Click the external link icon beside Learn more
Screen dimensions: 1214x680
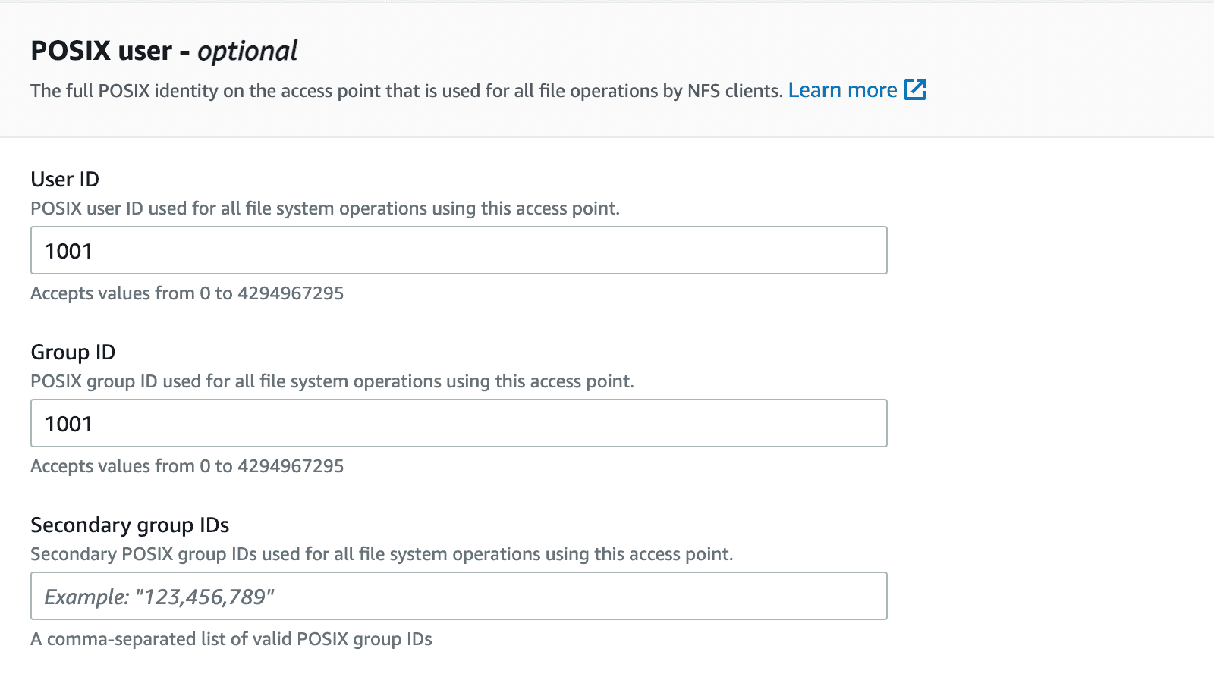915,89
